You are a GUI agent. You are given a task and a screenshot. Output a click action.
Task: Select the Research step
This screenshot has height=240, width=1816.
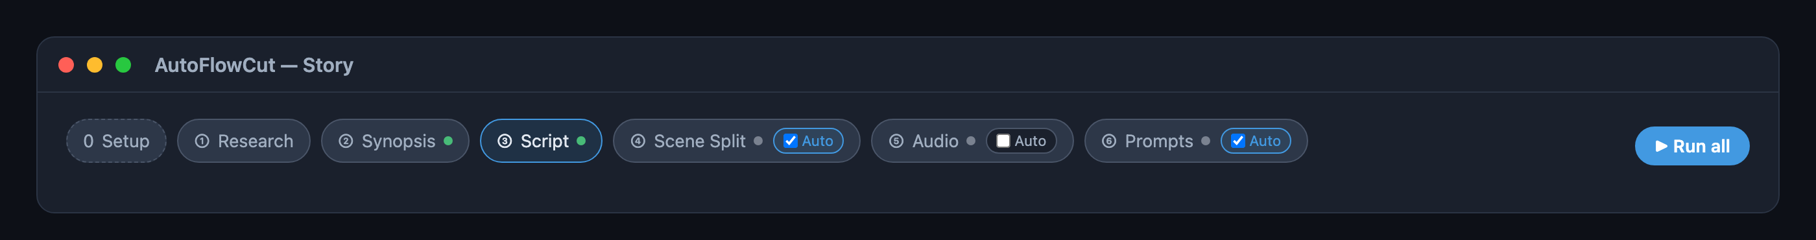point(244,141)
